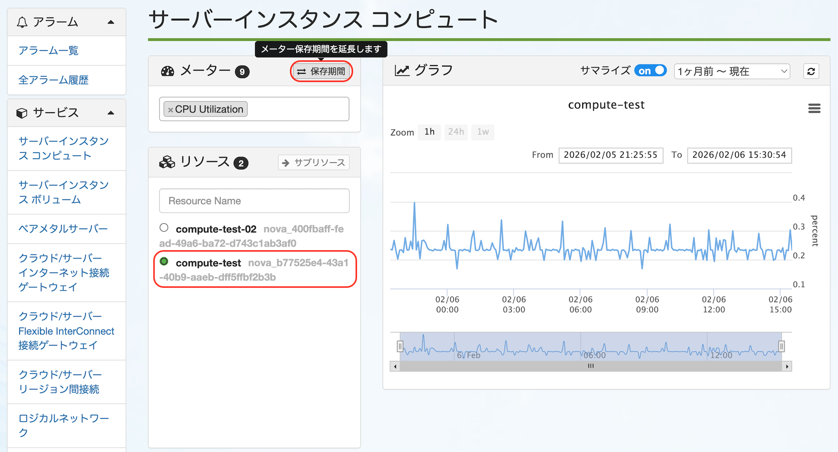The image size is (838, 452).
Task: Click the meter gauge icon
Action: (168, 71)
